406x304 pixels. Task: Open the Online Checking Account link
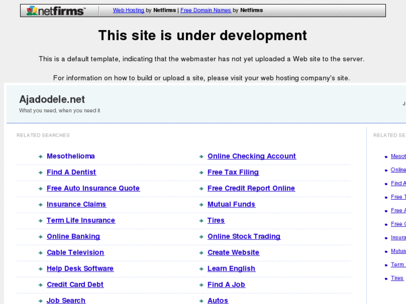(252, 156)
